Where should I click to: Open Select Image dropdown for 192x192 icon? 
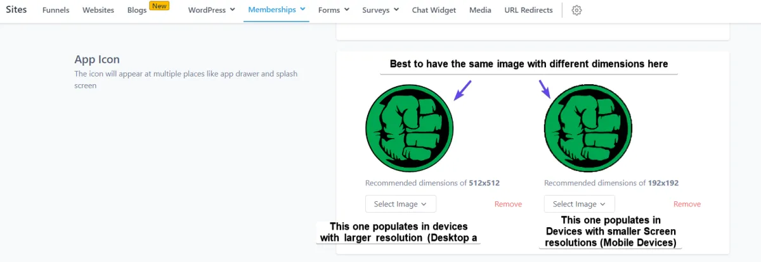pyautogui.click(x=580, y=204)
